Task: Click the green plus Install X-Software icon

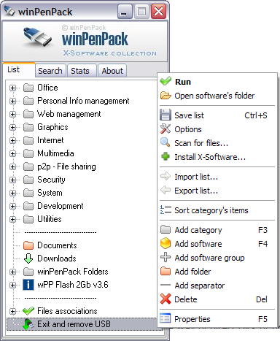Action: 166,156
